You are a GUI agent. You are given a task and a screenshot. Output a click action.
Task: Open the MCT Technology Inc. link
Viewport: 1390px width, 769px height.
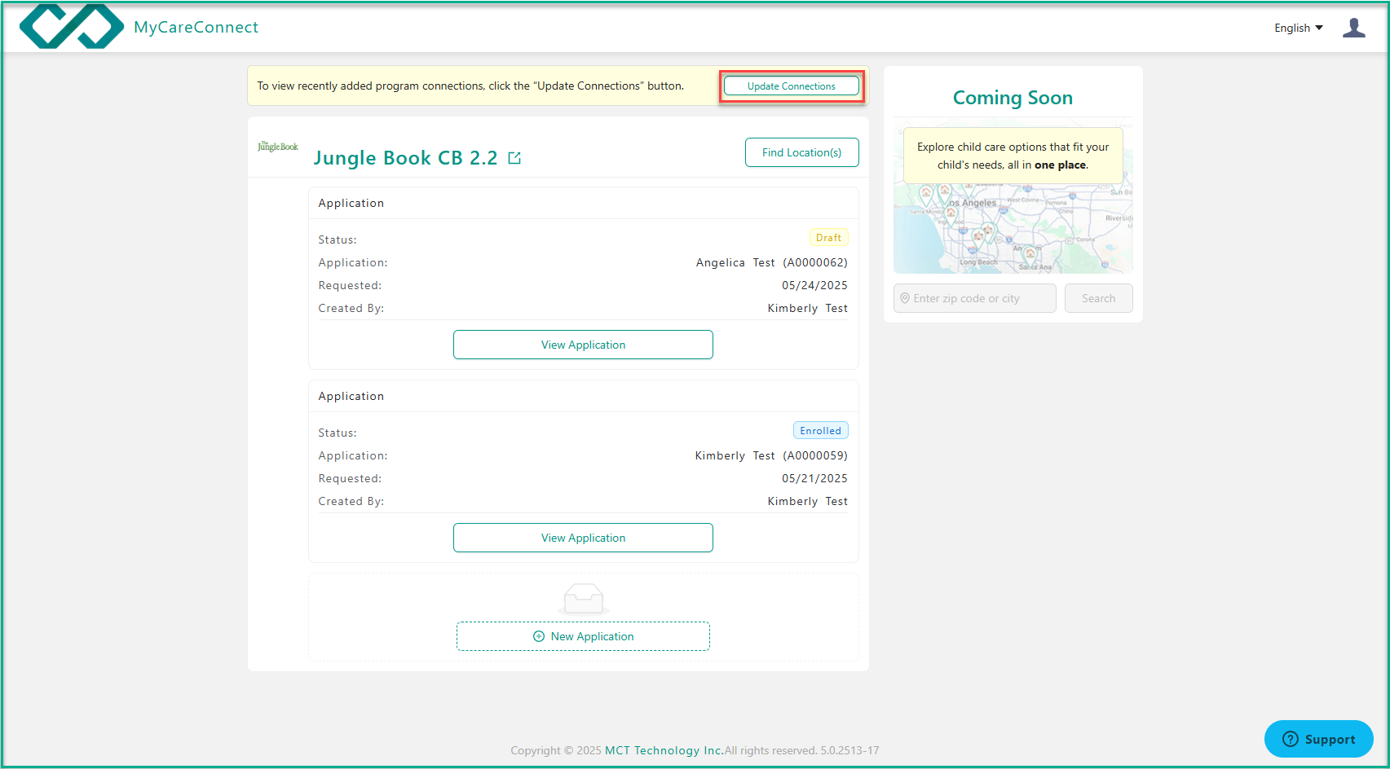[x=664, y=750]
